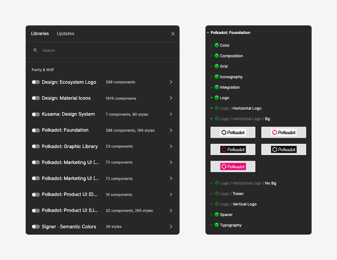Click the green component icon next to Color
337x260 pixels.
pos(216,45)
